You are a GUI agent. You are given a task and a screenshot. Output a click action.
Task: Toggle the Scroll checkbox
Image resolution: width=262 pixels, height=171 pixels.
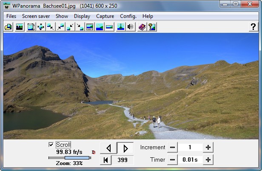[51, 145]
